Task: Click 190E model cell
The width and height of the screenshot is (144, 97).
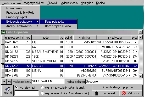Action: tap(45, 57)
